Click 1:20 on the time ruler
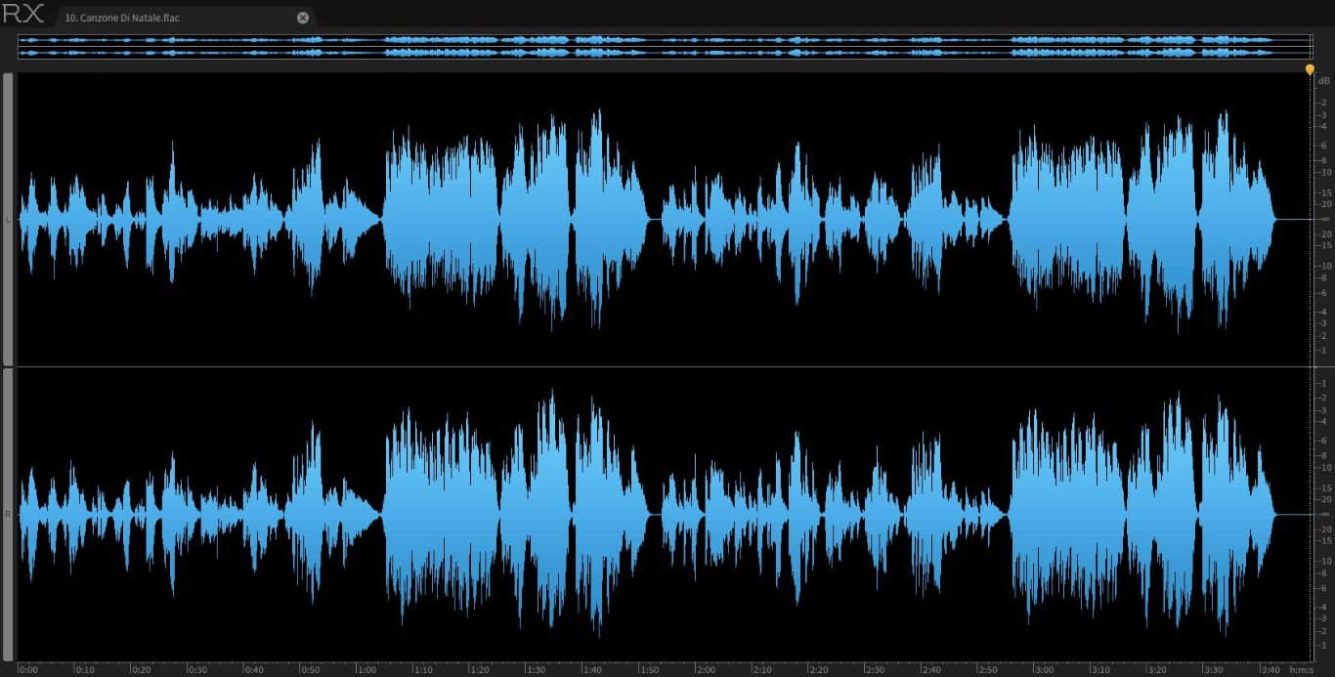 point(479,669)
